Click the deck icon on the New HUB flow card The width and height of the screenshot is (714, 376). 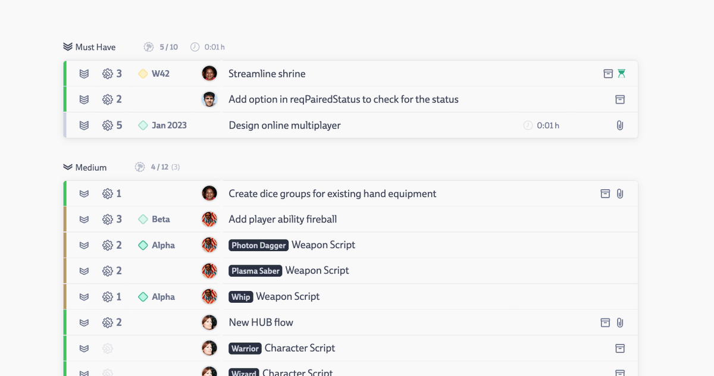click(605, 322)
